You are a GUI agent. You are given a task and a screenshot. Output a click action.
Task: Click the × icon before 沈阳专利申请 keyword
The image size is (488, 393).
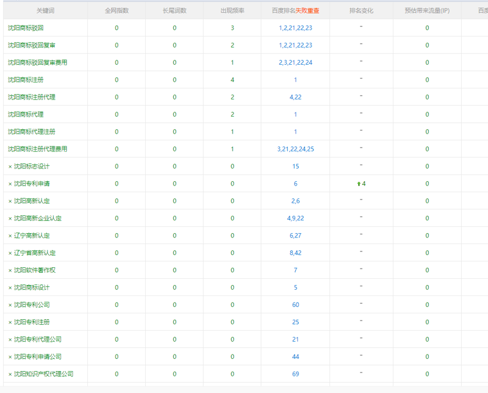point(10,184)
